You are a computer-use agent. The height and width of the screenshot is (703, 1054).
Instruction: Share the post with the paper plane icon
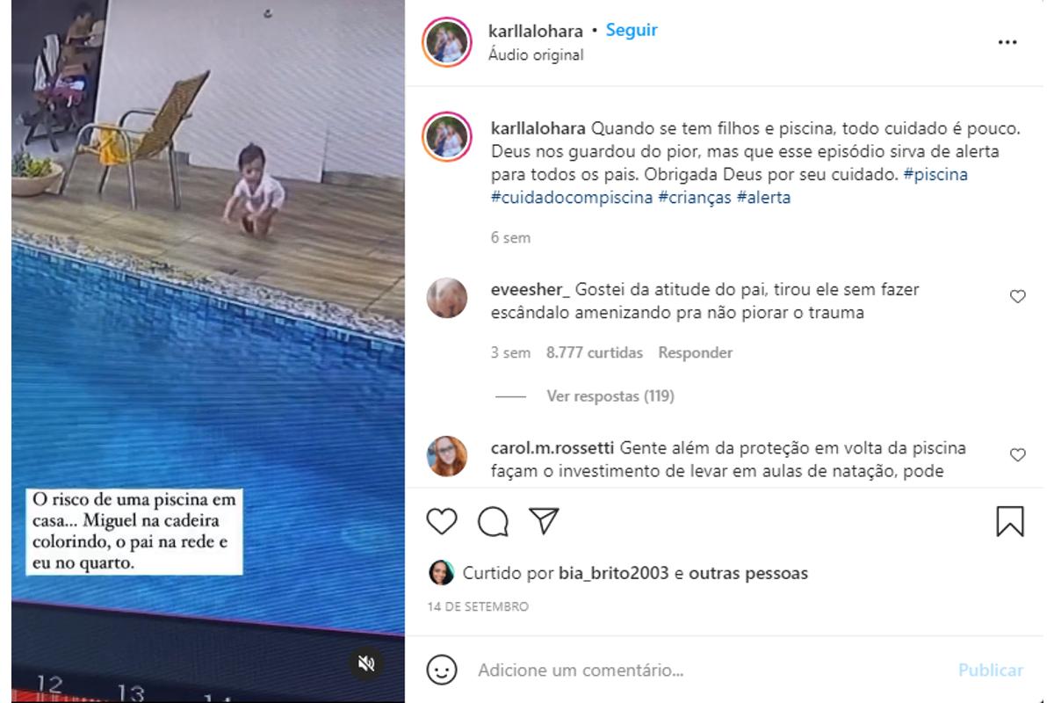(545, 520)
